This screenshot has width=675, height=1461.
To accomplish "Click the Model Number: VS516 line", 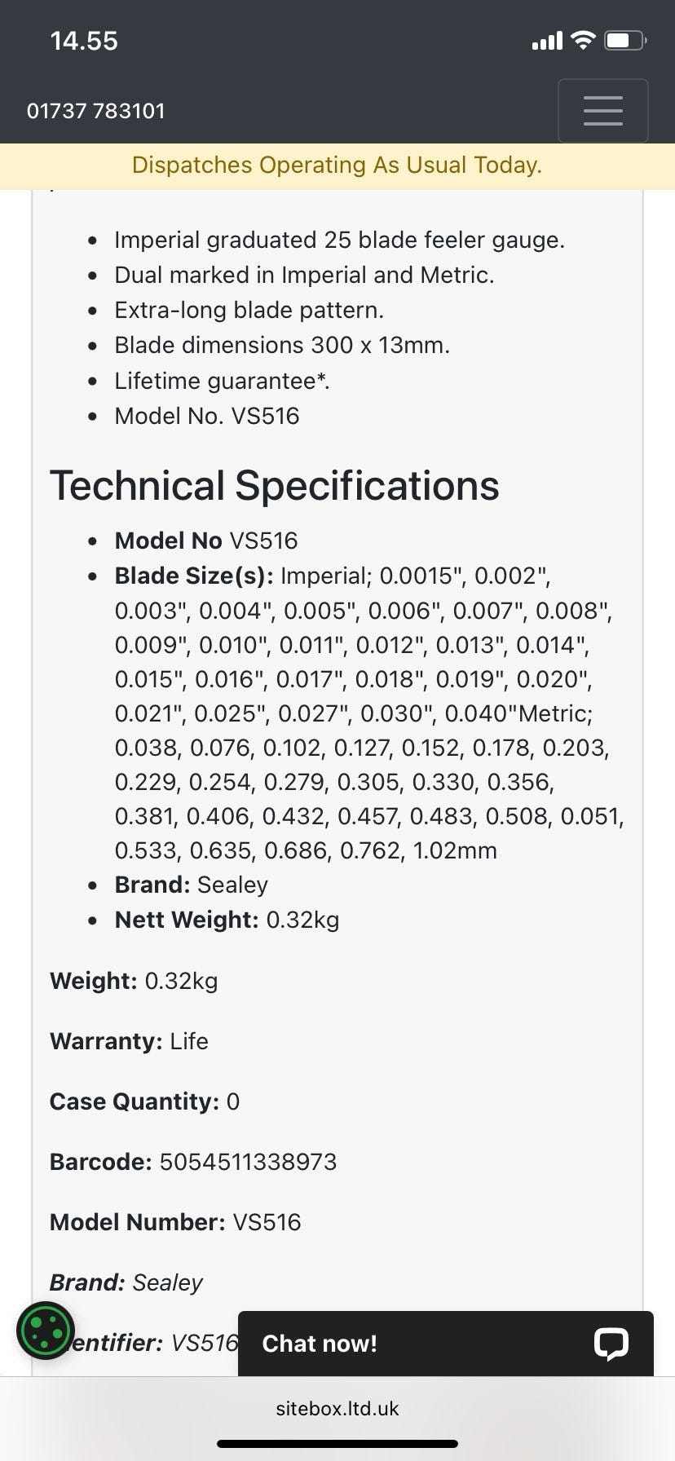I will [x=175, y=1222].
